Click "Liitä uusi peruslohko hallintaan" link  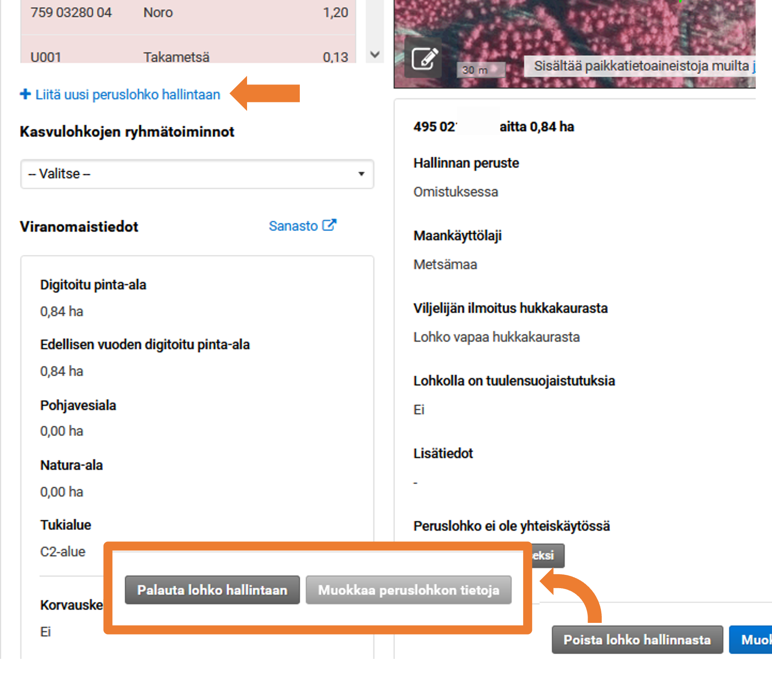[x=127, y=95]
